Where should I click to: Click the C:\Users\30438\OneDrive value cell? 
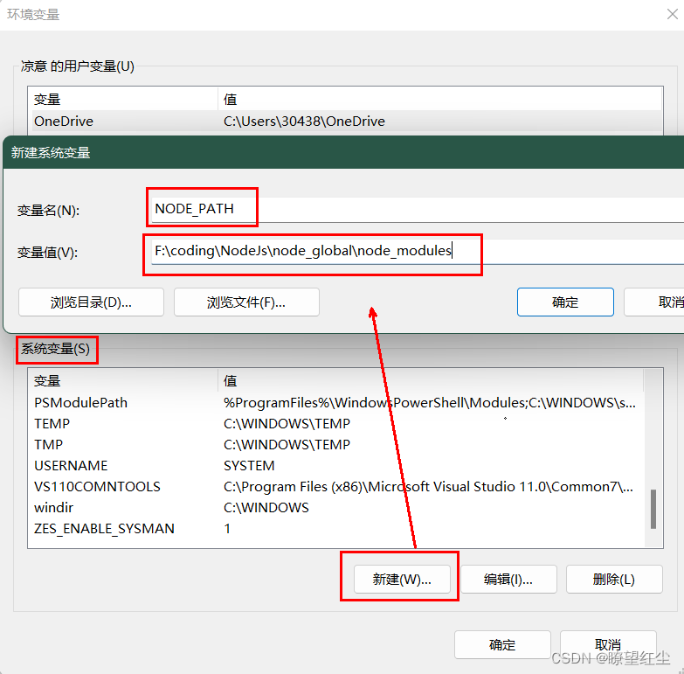click(304, 121)
